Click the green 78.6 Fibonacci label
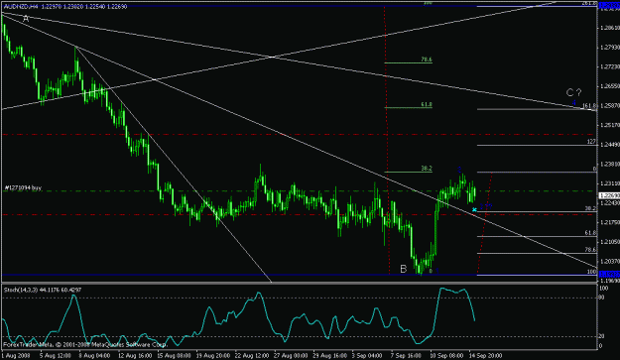This screenshot has height=360, width=620. [x=427, y=60]
